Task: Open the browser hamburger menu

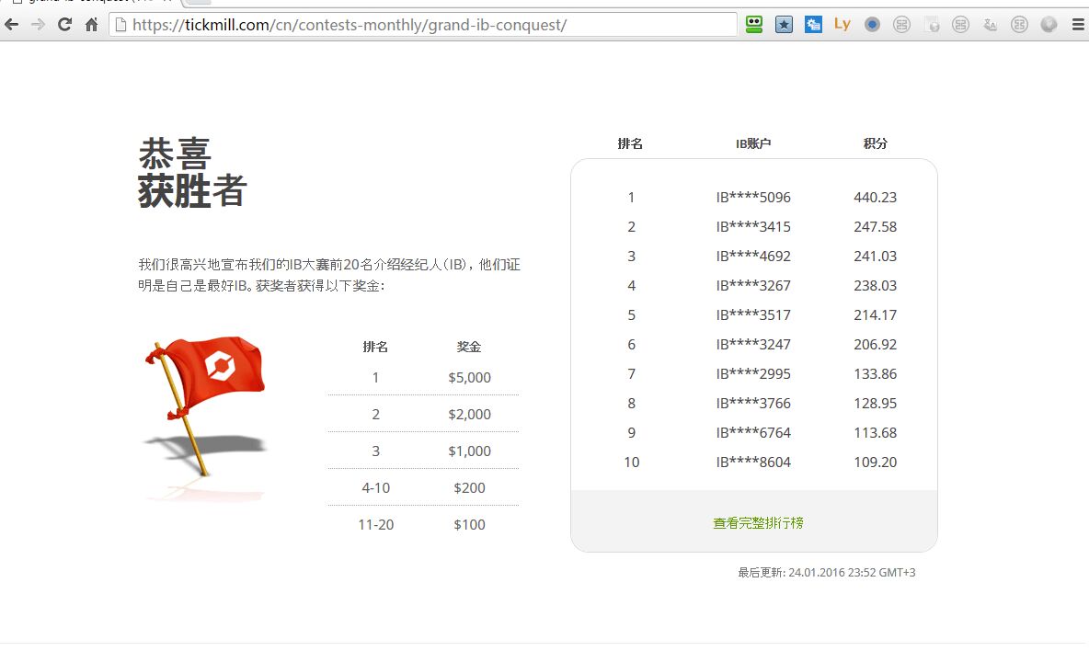Action: [x=1078, y=25]
